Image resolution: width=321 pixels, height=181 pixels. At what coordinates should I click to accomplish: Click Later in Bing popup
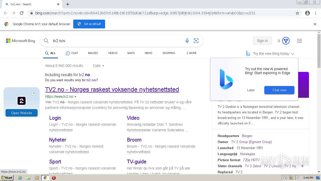[x=251, y=90]
